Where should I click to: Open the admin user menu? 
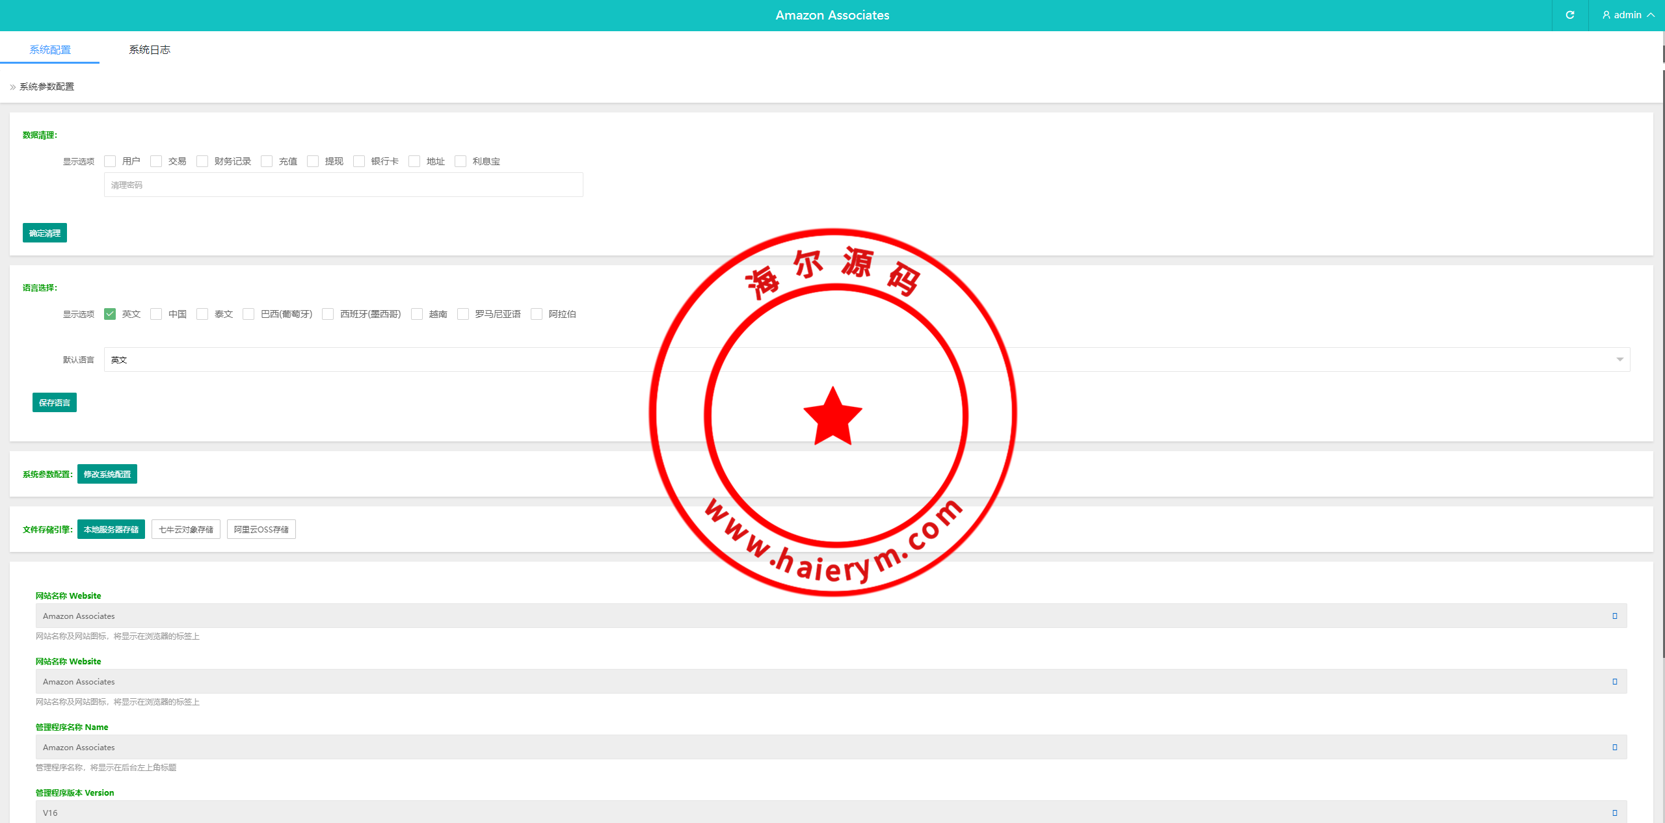[x=1627, y=15]
